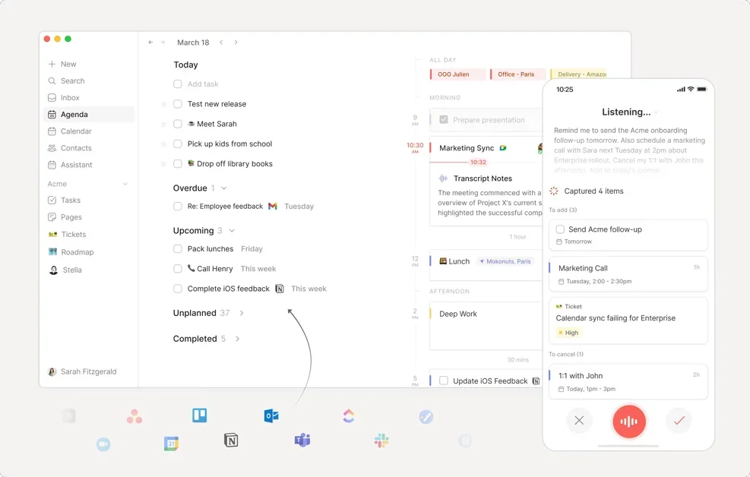This screenshot has width=750, height=477.
Task: Check off Drop off library books
Action: pos(178,164)
